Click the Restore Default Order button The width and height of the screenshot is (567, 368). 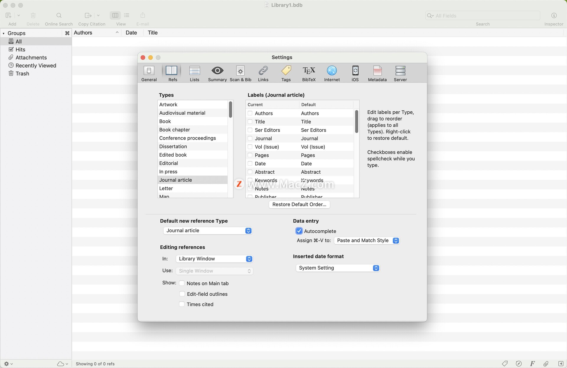tap(299, 204)
